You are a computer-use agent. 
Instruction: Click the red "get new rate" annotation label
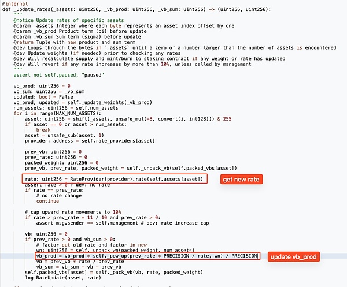click(x=241, y=179)
